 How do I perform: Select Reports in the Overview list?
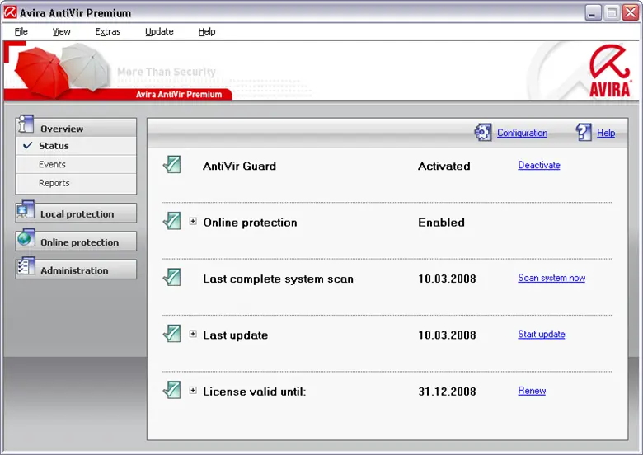[54, 183]
